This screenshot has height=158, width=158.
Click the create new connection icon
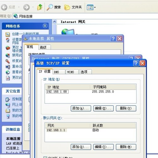click(8, 35)
